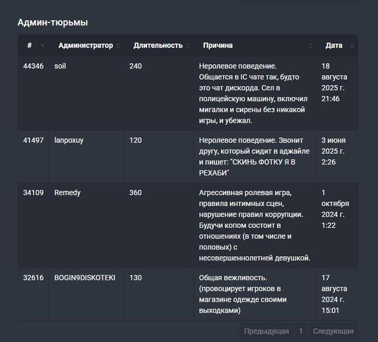Sort by the # column arrow icon
Viewport: 378px width, 342px height.
tap(43, 46)
